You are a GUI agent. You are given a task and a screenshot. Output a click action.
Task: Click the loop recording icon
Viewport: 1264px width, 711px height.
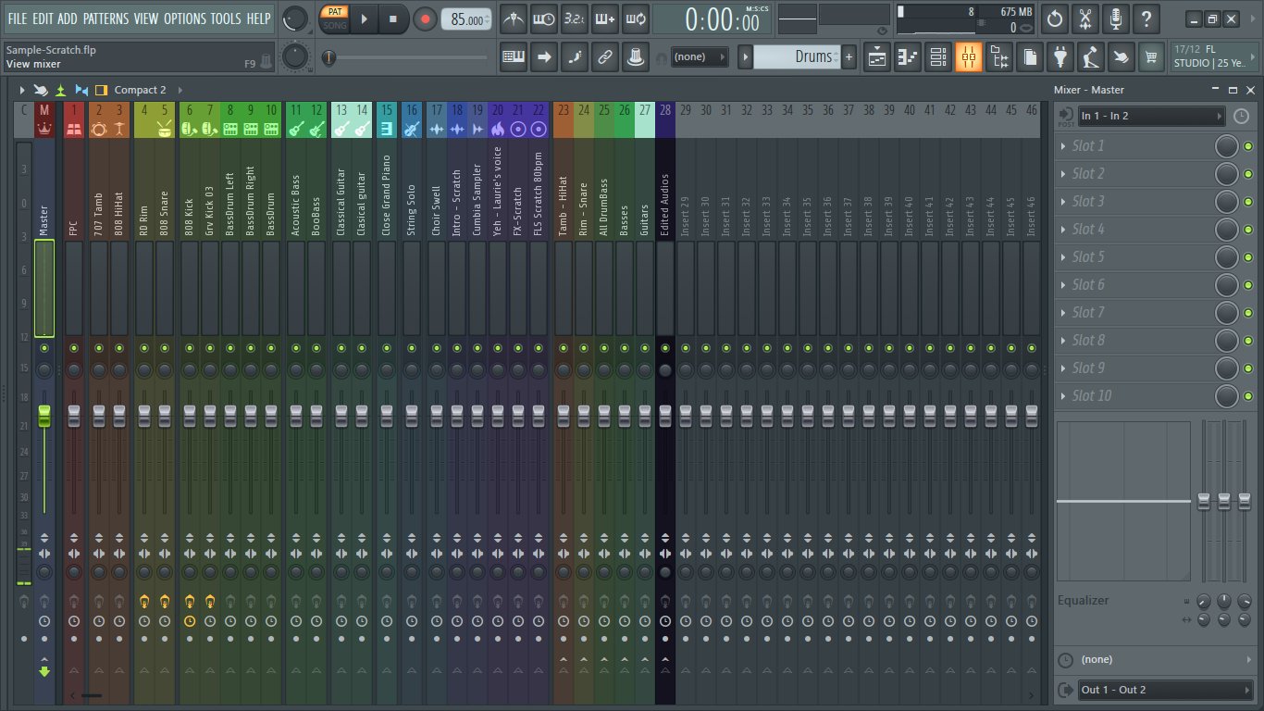click(x=636, y=19)
